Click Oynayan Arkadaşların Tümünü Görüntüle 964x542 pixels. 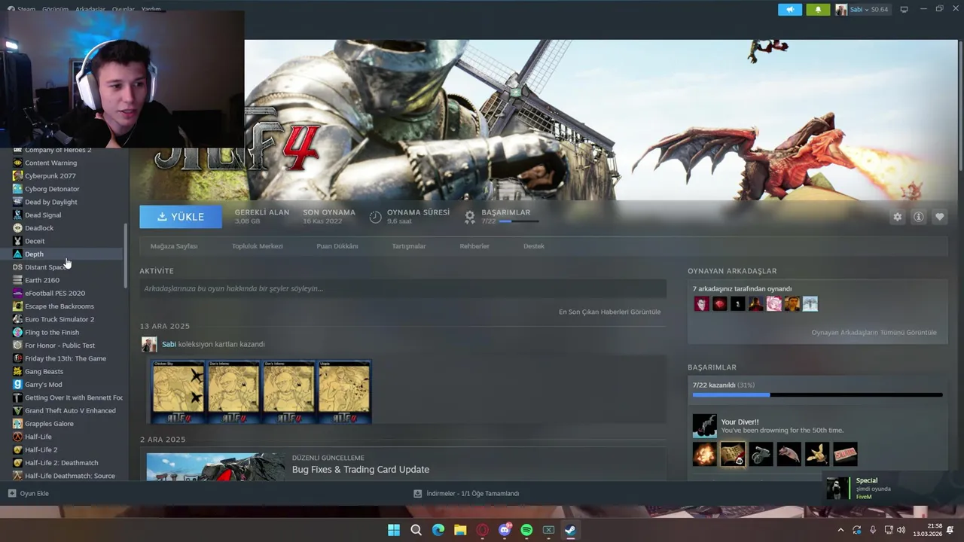point(874,332)
